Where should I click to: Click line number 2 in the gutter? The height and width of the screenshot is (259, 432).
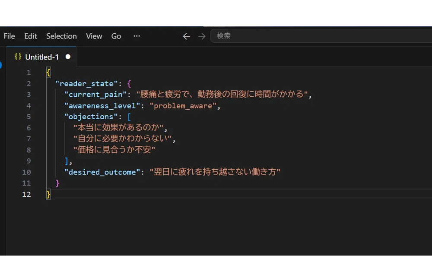tap(29, 83)
